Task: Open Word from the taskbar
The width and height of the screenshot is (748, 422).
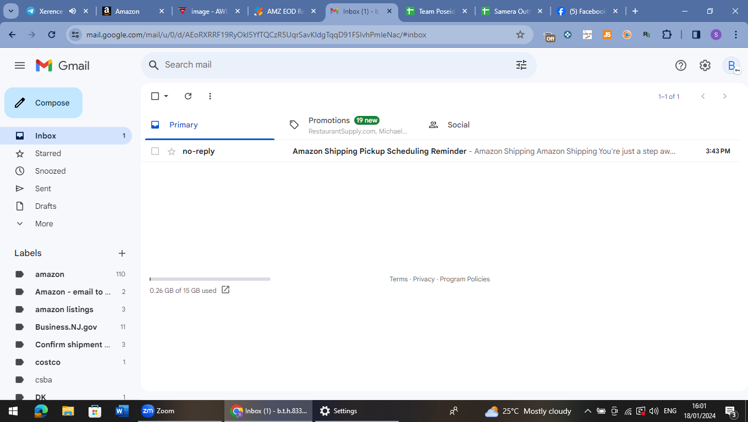Action: [122, 411]
